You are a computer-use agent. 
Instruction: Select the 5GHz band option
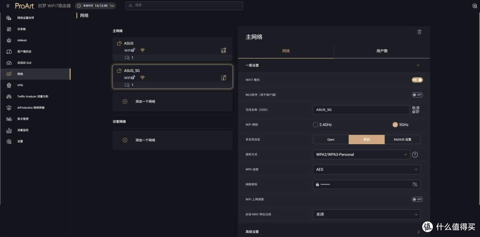point(395,124)
